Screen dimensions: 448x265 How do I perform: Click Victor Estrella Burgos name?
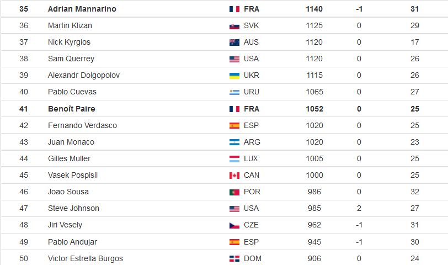(86, 259)
